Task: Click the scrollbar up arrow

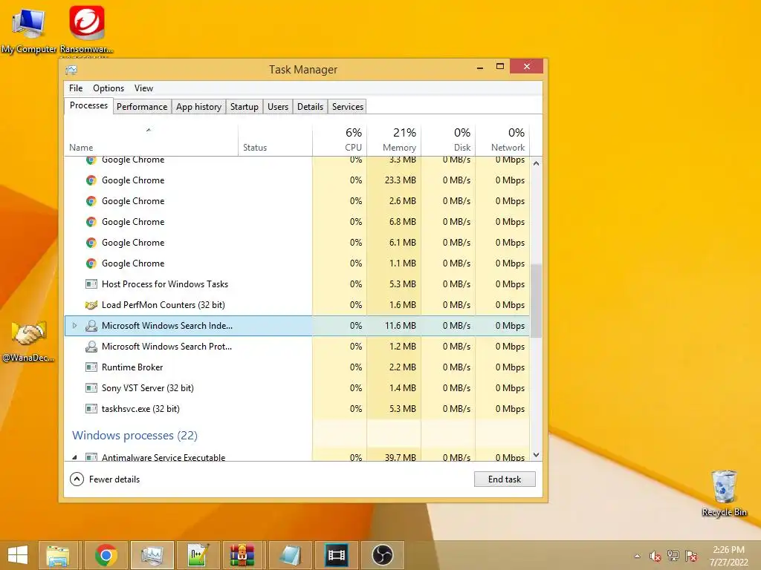Action: (x=536, y=163)
